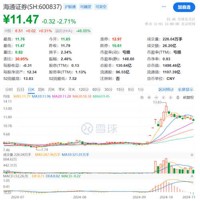Click the 7.74 low price marker on chart
Screen dimensions: 200x201
44,150
